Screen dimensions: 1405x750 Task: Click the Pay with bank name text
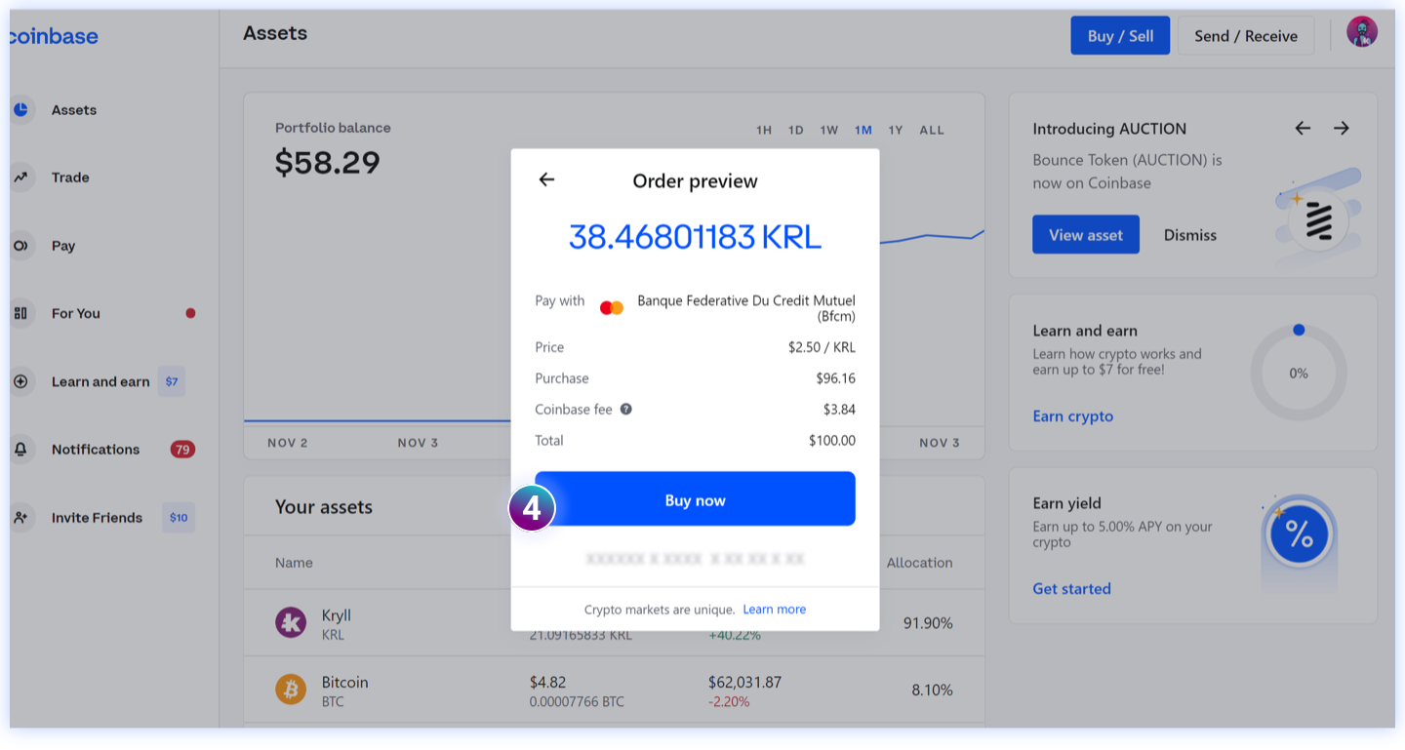746,308
